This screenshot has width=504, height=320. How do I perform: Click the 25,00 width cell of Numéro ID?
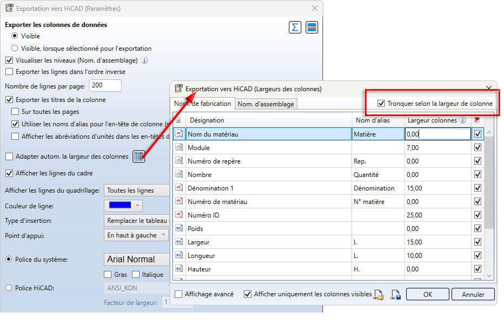coord(438,215)
